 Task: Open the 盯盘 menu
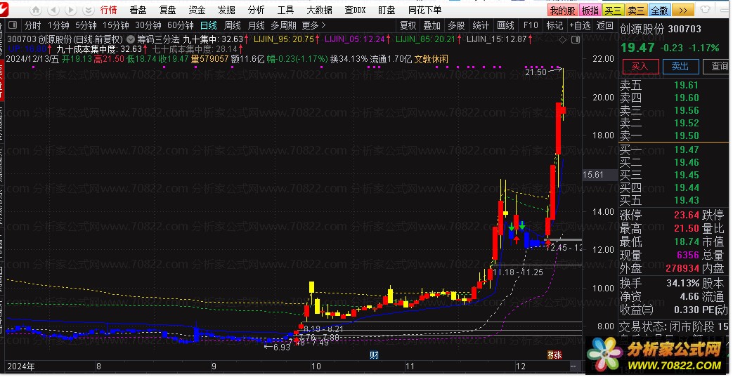(387, 10)
